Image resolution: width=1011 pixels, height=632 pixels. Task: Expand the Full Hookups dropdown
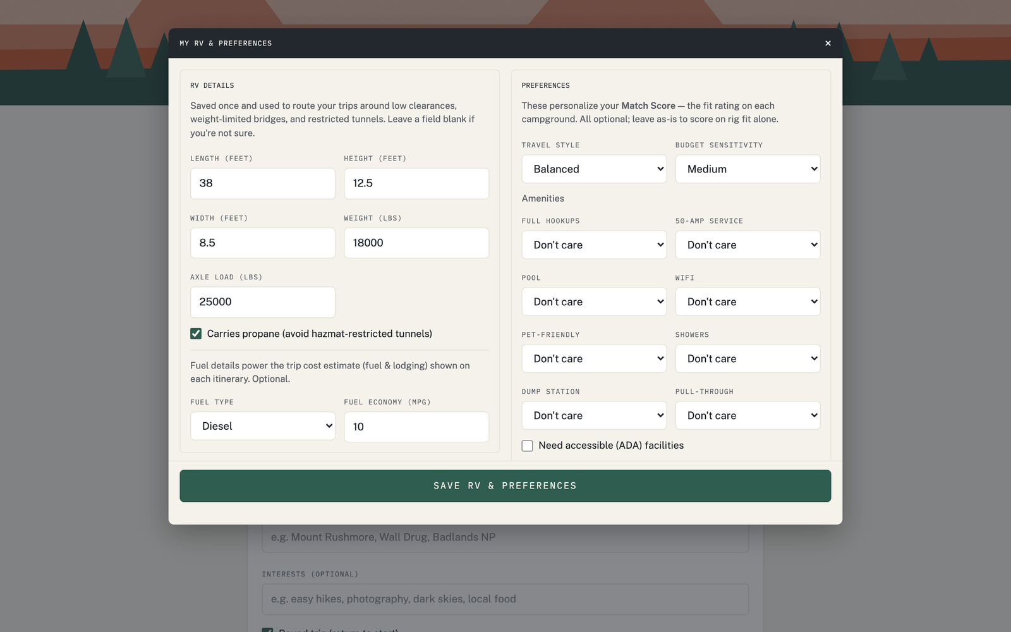pyautogui.click(x=594, y=245)
